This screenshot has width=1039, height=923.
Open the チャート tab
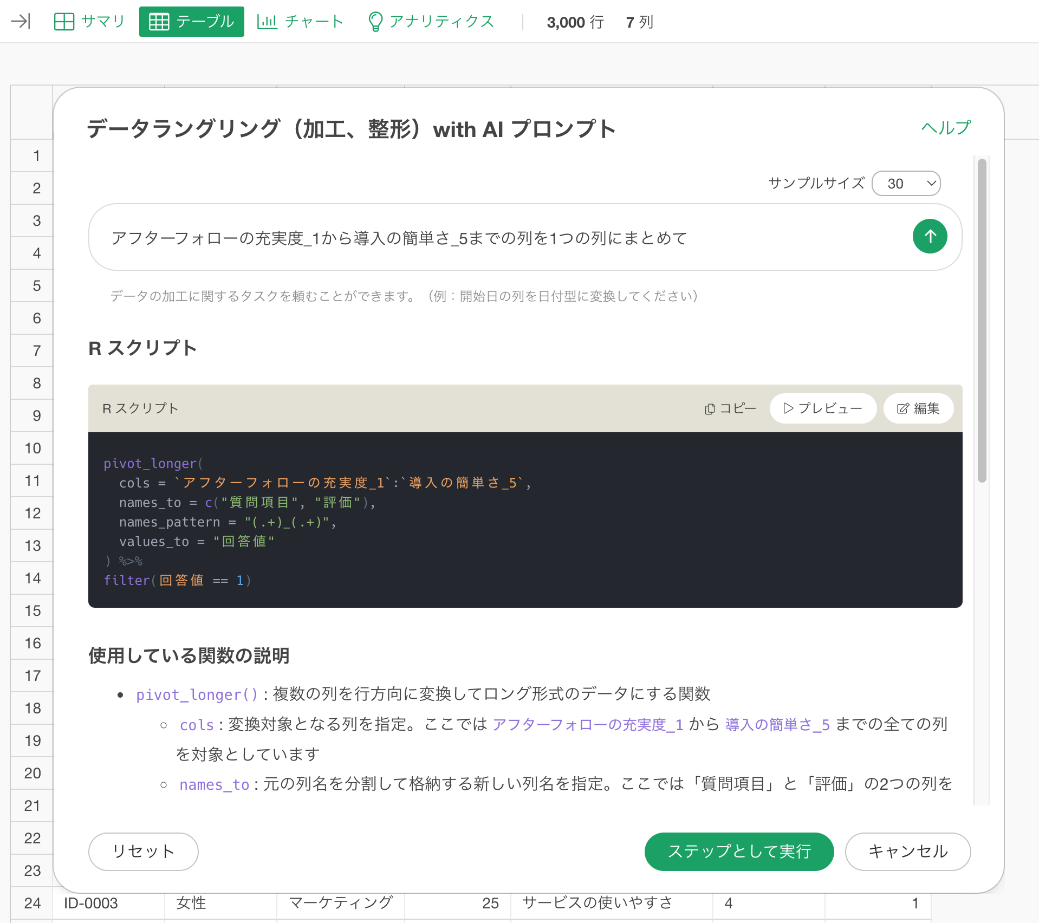tap(301, 22)
